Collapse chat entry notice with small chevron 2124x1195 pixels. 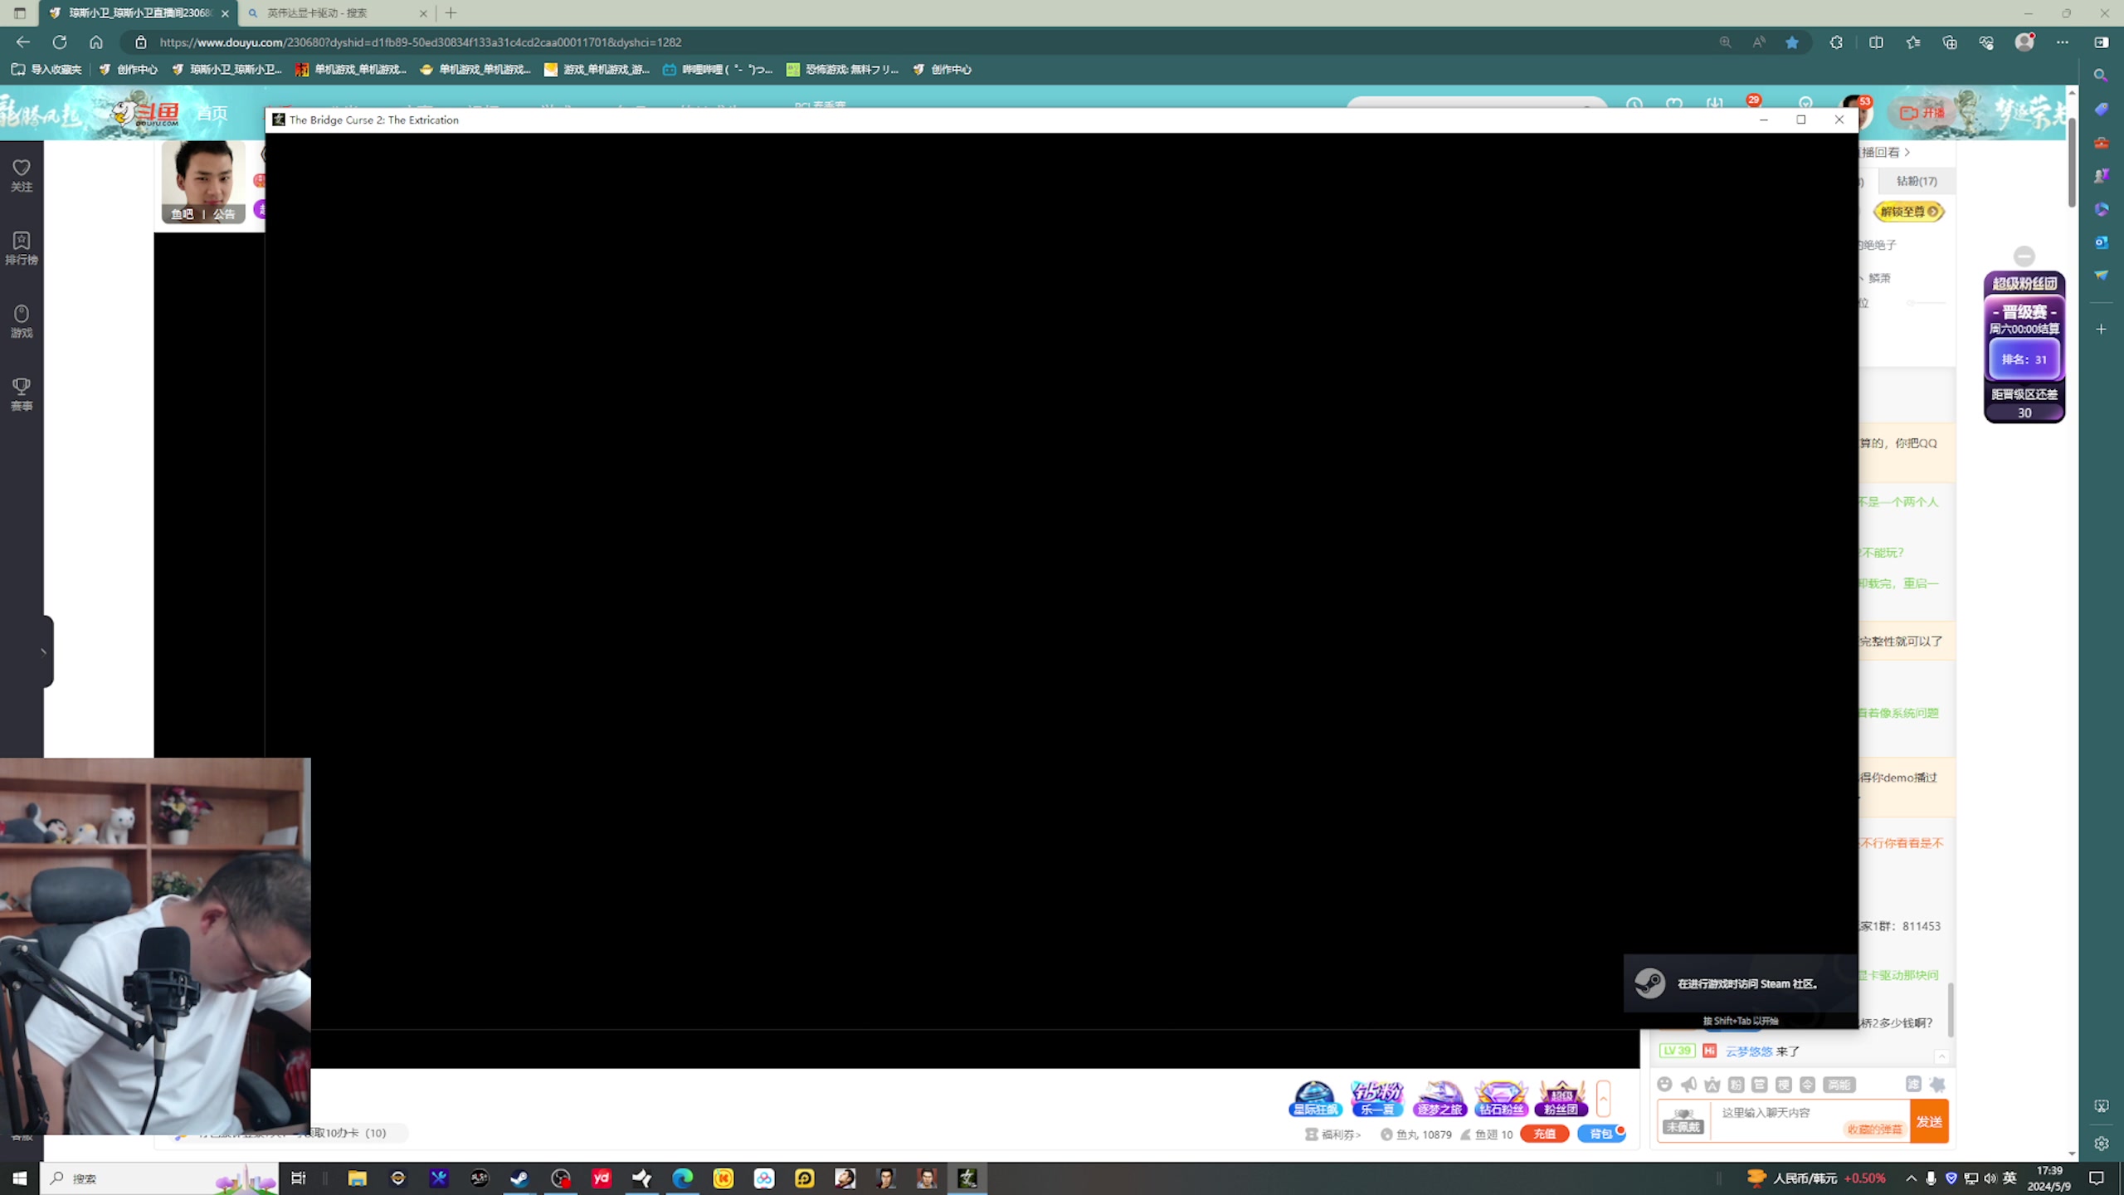pos(1941,1056)
